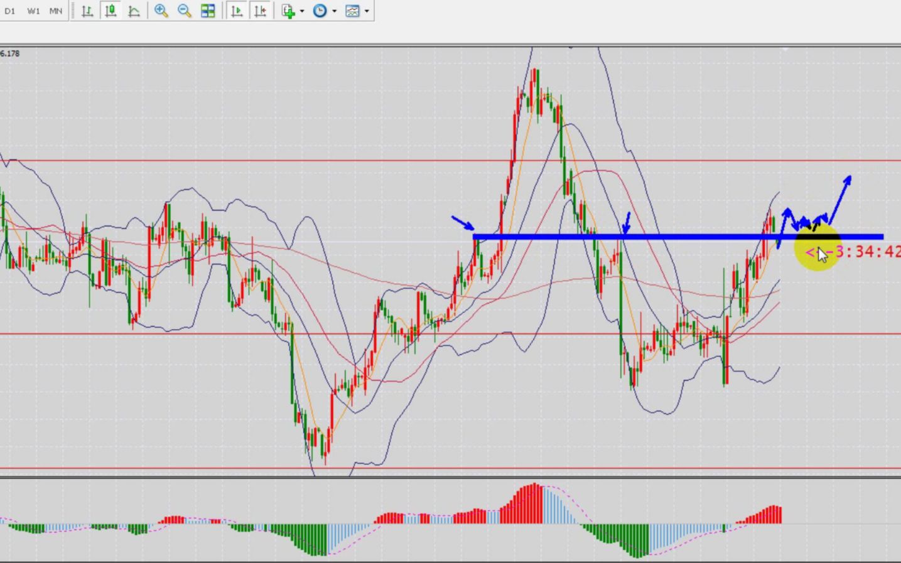Click the zoom in magnifier icon
Image resolution: width=901 pixels, height=563 pixels.
coord(161,11)
